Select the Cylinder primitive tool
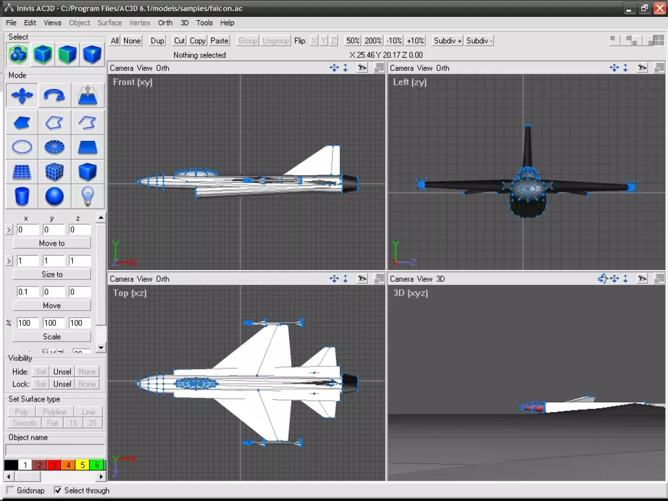This screenshot has height=501, width=668. 22,197
